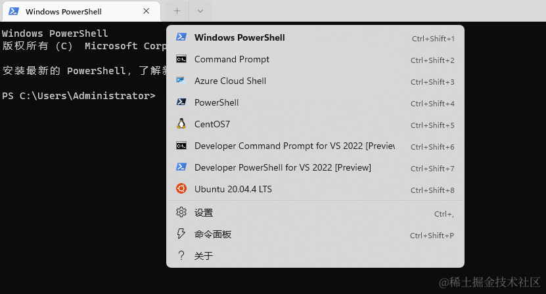Click the Ctrl+Shift+8 shortcut text
This screenshot has height=294, width=546.
(x=432, y=190)
